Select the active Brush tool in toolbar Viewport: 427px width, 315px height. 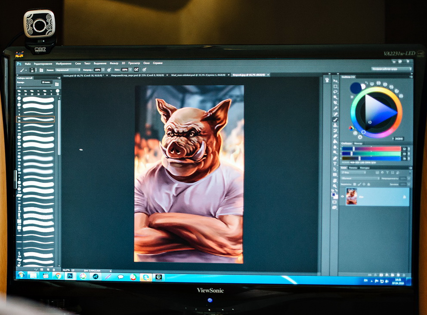click(x=335, y=119)
